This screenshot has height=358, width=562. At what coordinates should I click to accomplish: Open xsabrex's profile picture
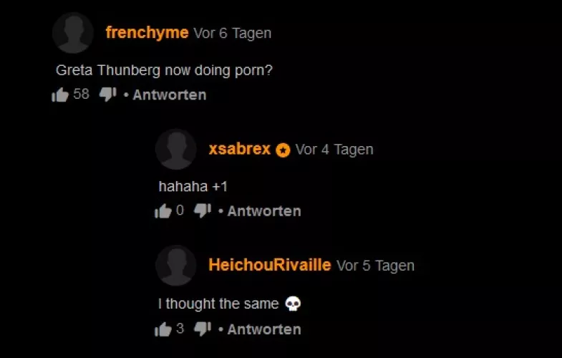(x=176, y=149)
